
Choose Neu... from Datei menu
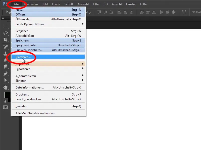tap(48, 10)
